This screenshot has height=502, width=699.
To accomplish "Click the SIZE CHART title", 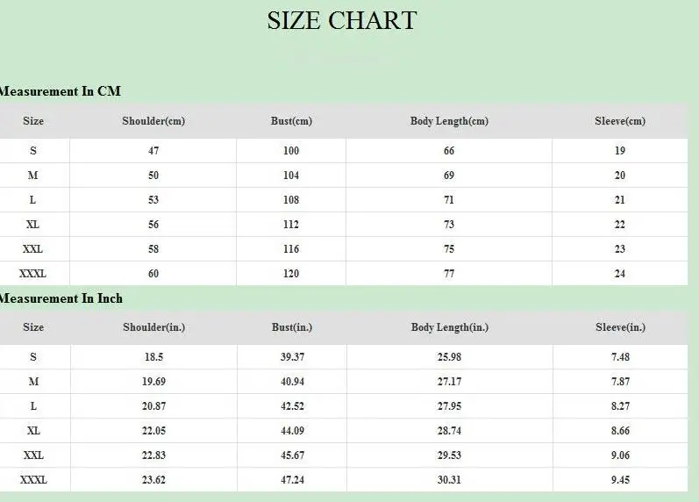I will (x=342, y=20).
